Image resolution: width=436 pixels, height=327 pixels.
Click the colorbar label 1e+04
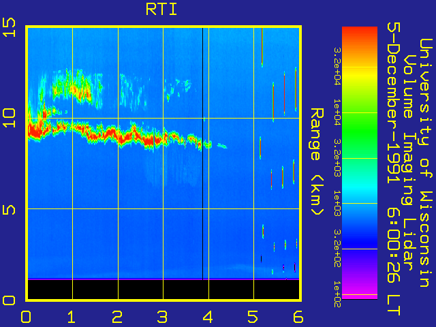(337, 112)
